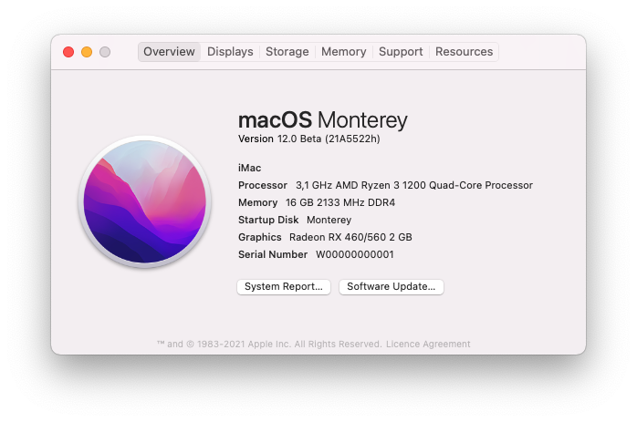Click the Version 12.0 Beta (21A5522h) text

pos(308,139)
